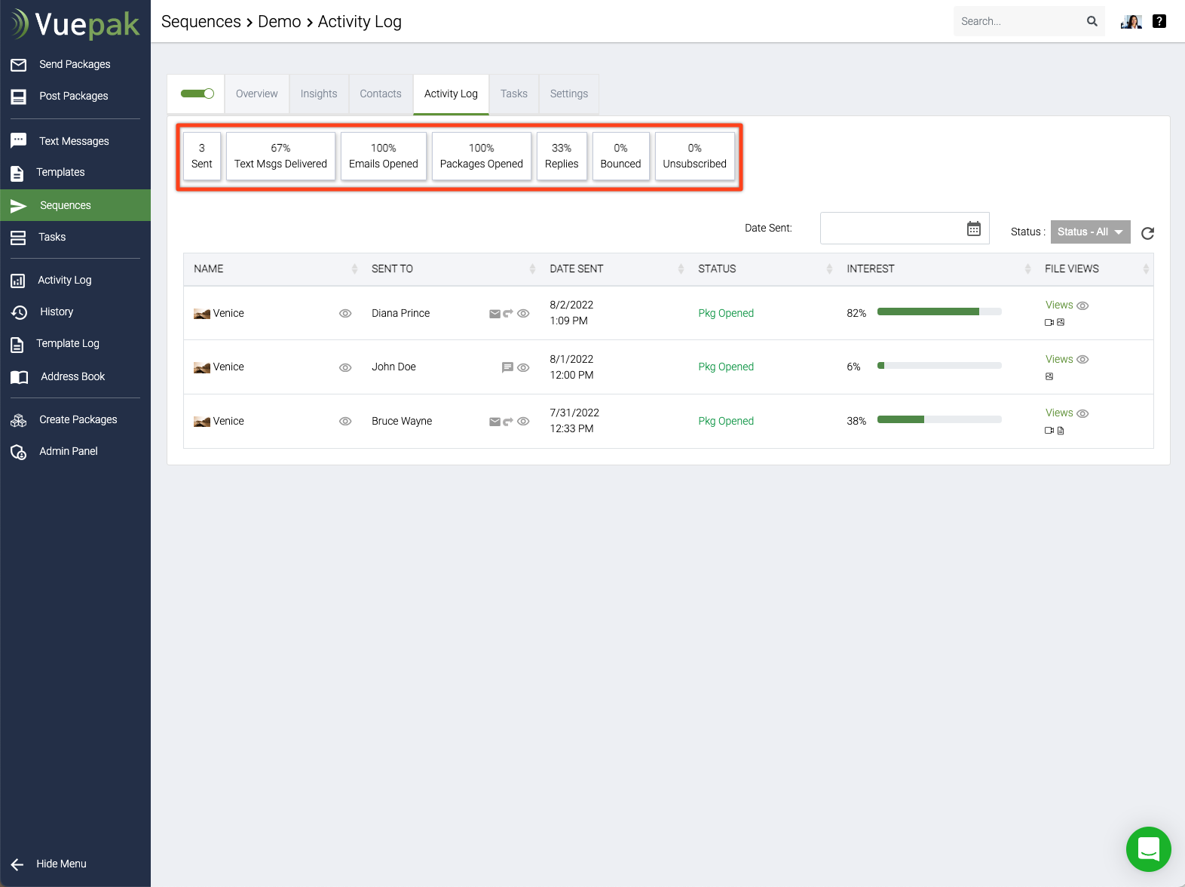Open the Status - All dropdown
The image size is (1185, 887).
coord(1090,232)
